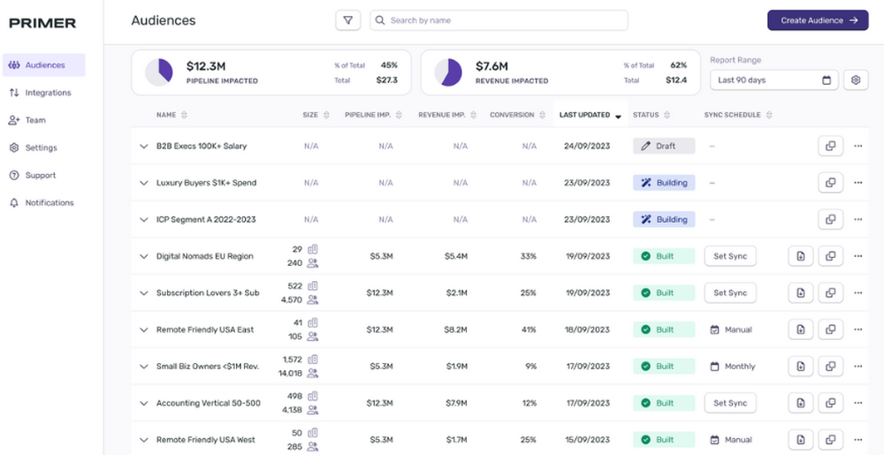Download the Digital Nomads EU Region audience

click(801, 256)
